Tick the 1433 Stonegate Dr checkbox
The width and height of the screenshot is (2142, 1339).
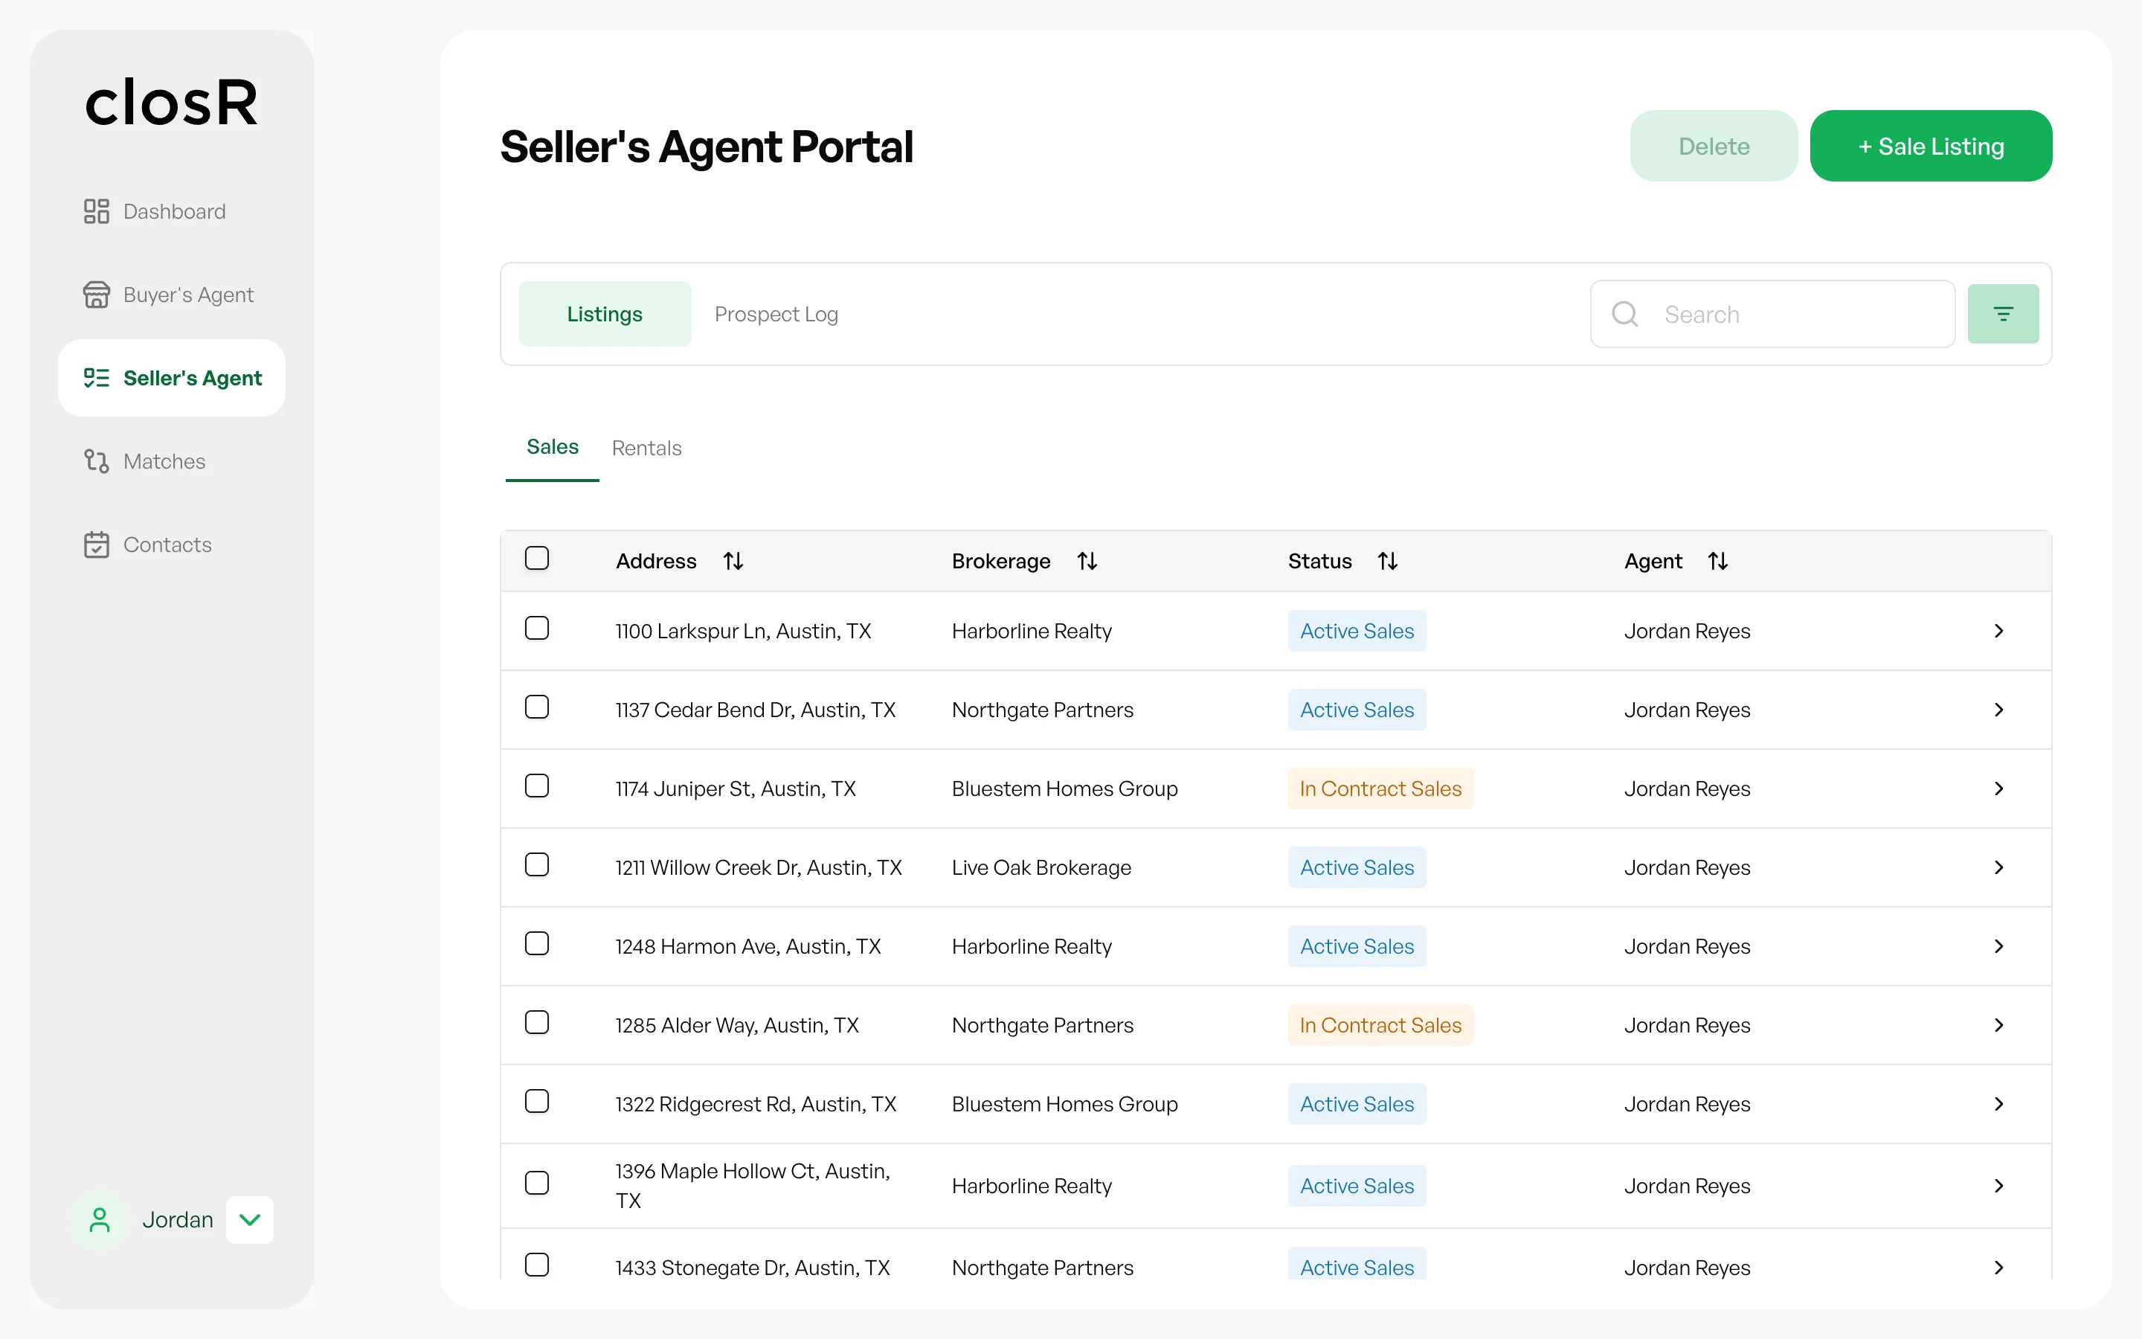536,1265
